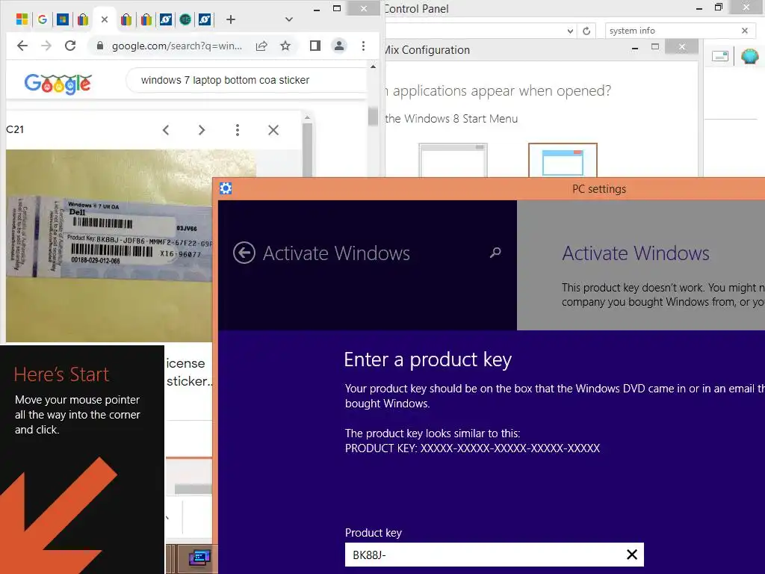The width and height of the screenshot is (765, 574).
Task: Open Chrome's tab search chevron
Action: pos(289,19)
